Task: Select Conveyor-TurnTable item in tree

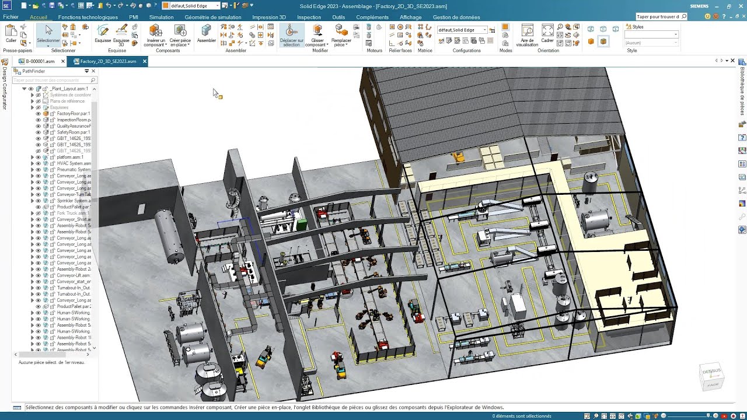Action: coord(74,195)
